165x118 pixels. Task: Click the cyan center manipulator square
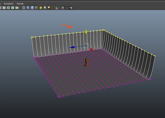[86, 46]
